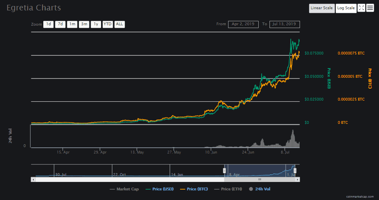Click the 22. Oct marker in navigator
This screenshot has width=379, height=200.
click(120, 175)
